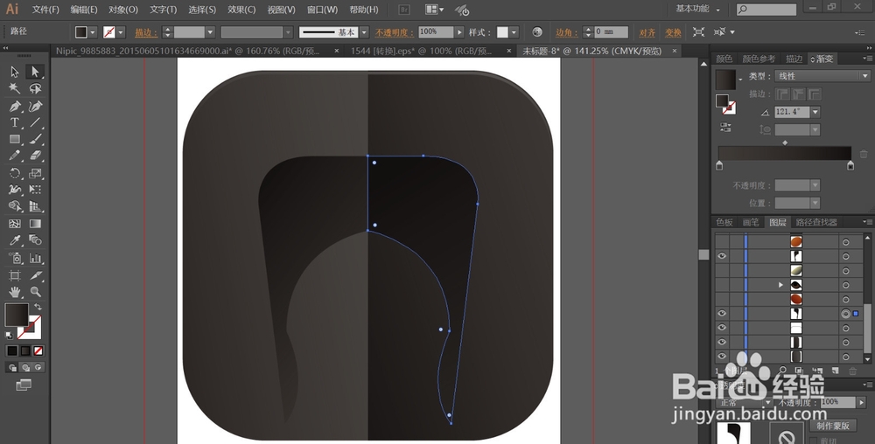Click the 边角 link in control bar
The width and height of the screenshot is (875, 444).
566,33
